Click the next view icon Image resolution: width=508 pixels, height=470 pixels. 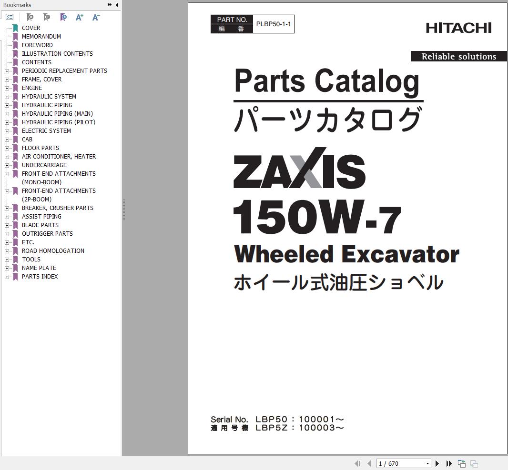click(x=474, y=463)
